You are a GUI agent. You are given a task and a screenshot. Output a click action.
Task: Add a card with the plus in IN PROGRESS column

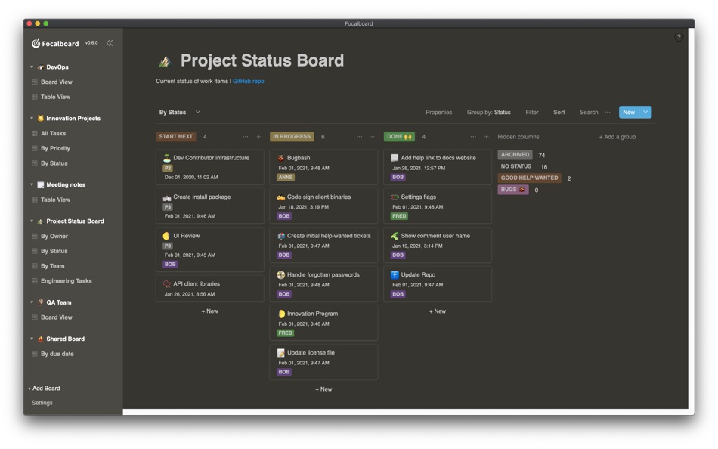click(370, 137)
